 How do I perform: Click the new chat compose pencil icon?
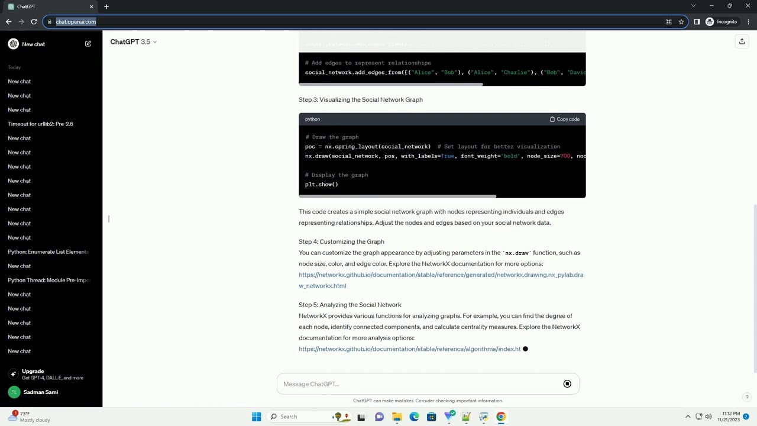pos(88,44)
